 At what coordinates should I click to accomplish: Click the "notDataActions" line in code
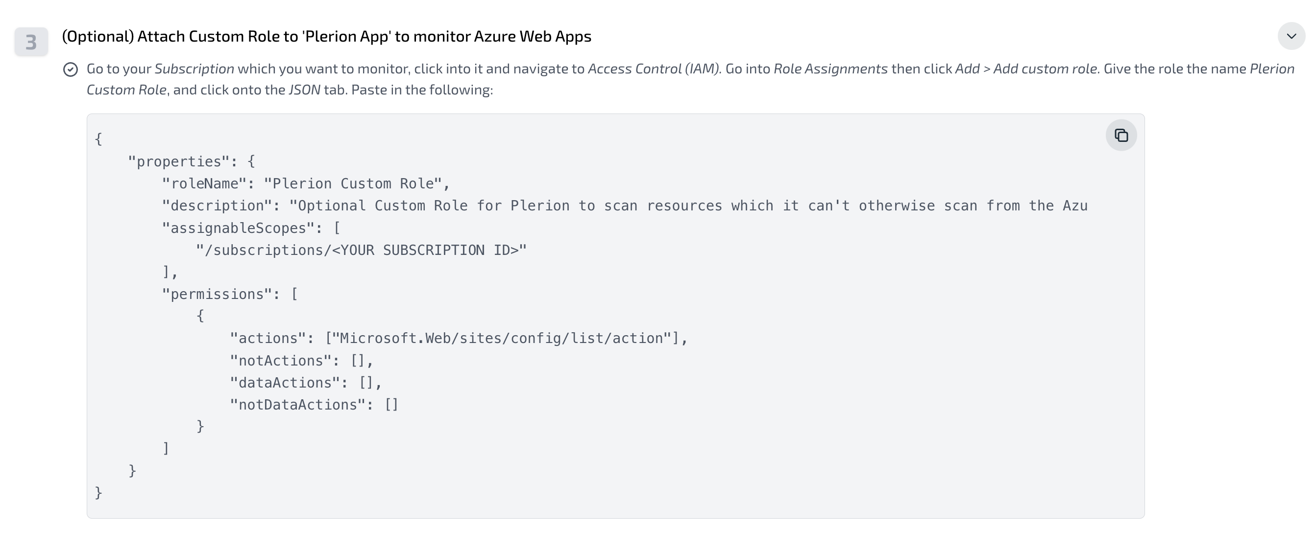click(313, 405)
